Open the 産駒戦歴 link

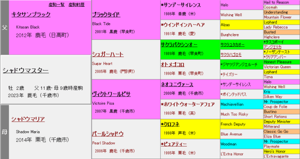tap(77, 5)
